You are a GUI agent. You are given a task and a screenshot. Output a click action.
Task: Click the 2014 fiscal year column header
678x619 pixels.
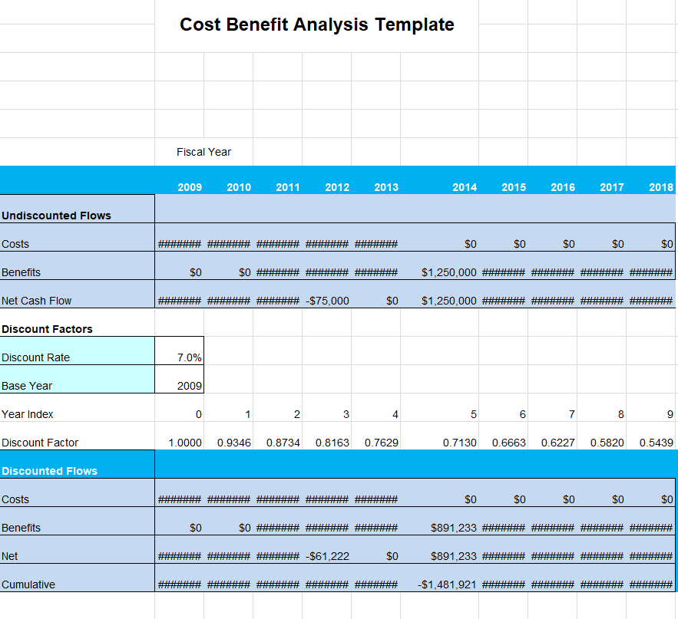tap(464, 187)
